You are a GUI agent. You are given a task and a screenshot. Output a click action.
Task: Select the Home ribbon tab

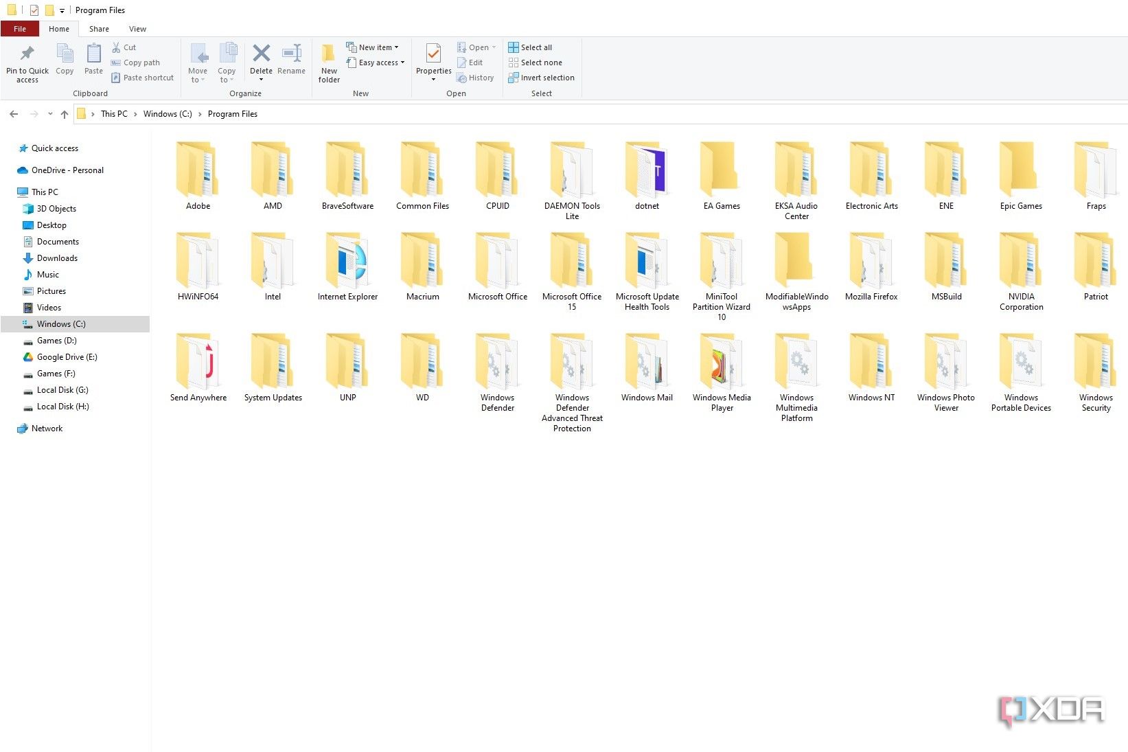coord(59,29)
